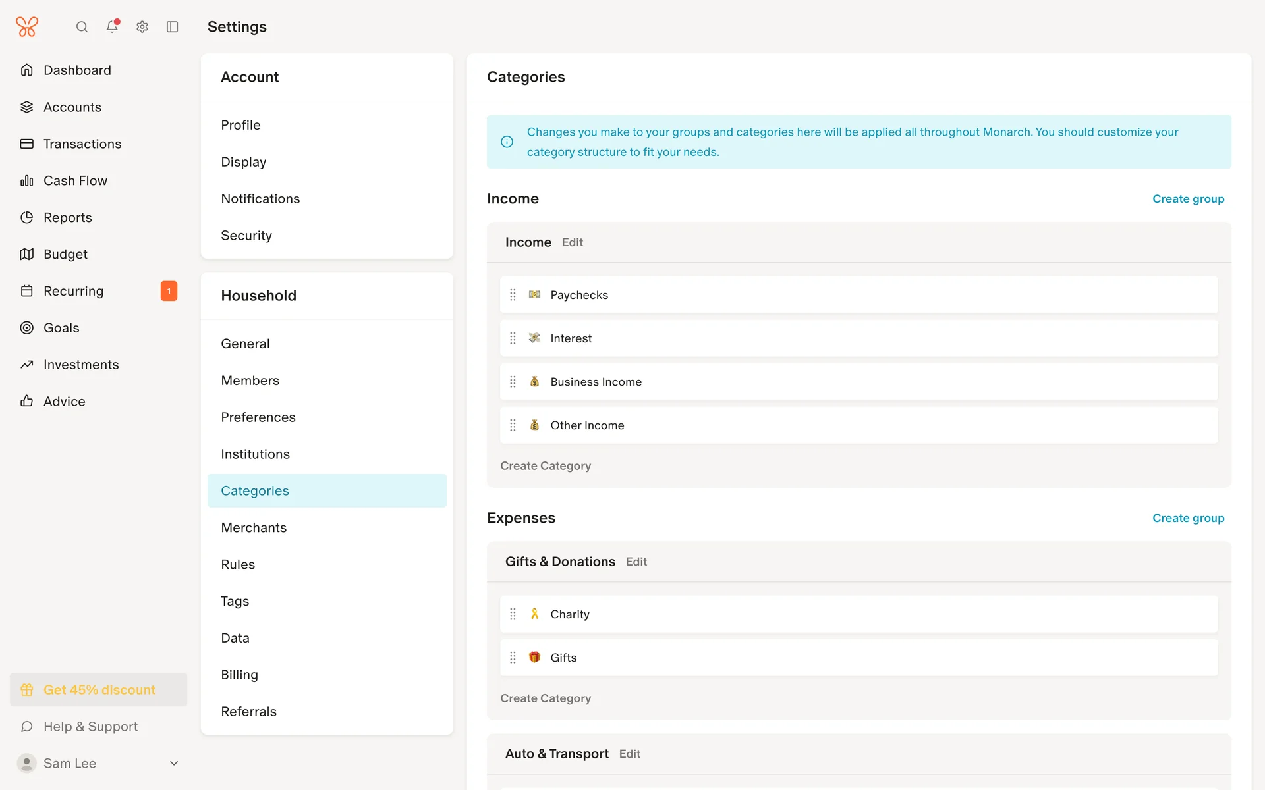
Task: Edit the Gifts & Donations group
Action: (x=636, y=562)
